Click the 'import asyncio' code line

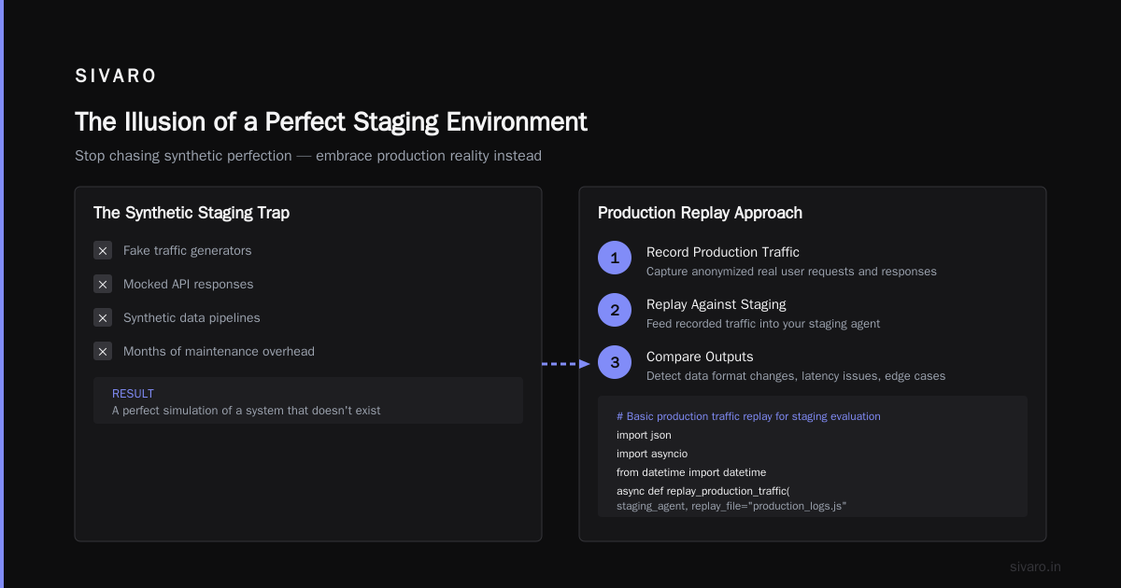point(652,454)
